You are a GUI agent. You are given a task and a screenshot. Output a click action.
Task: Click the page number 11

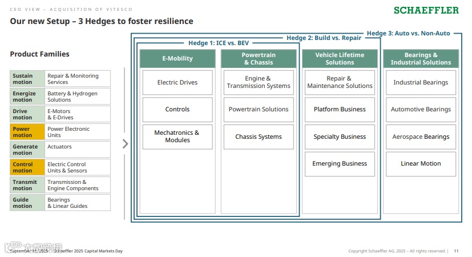pos(456,251)
